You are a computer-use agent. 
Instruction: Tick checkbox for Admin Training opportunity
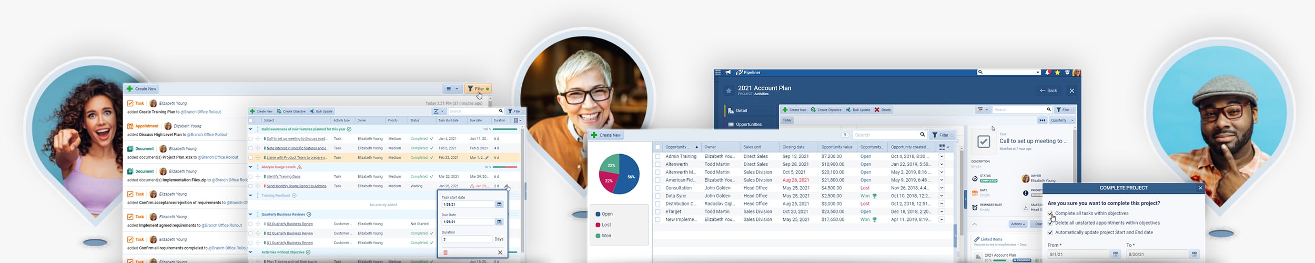click(657, 157)
